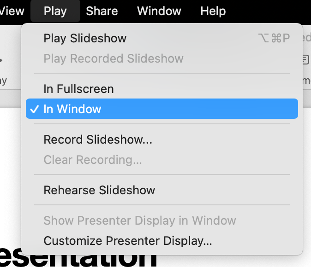Choose Play Slideshow from the menu
This screenshot has width=311, height=267.
point(85,38)
